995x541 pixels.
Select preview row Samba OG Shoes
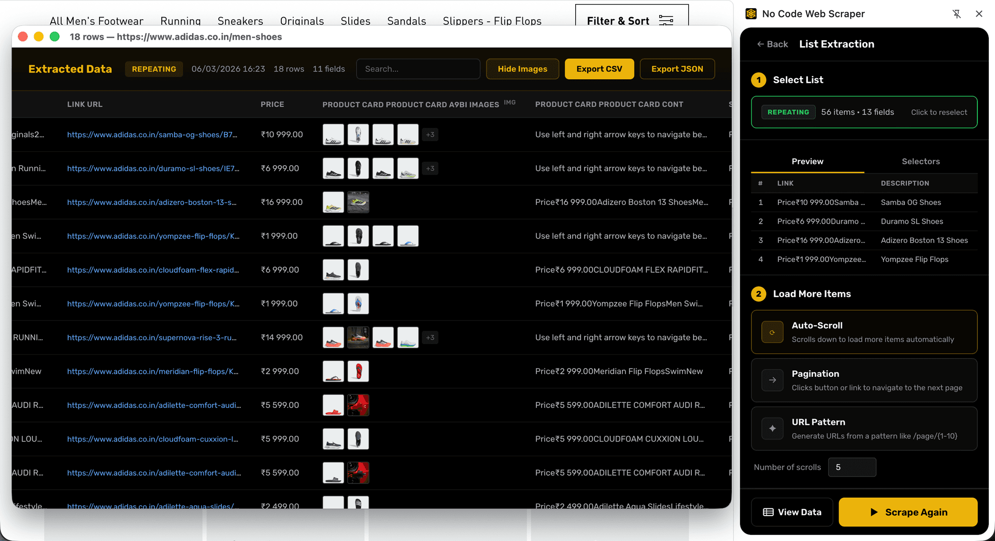coord(864,202)
